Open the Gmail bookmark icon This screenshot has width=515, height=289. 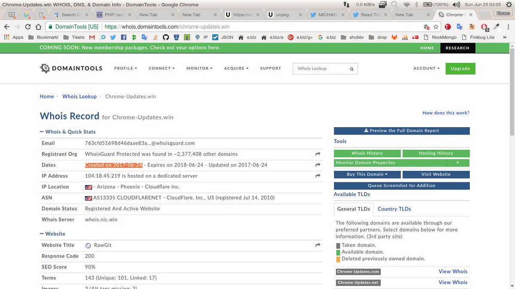[x=92, y=37]
